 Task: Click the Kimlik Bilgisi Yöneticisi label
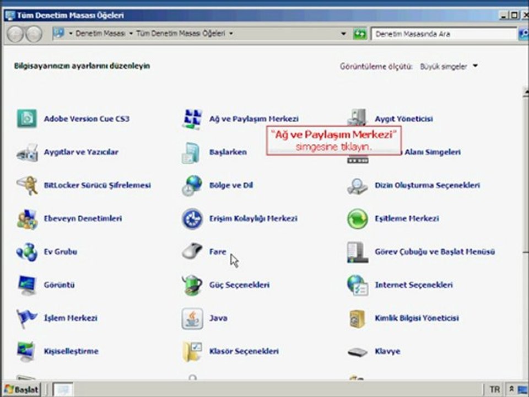point(417,318)
